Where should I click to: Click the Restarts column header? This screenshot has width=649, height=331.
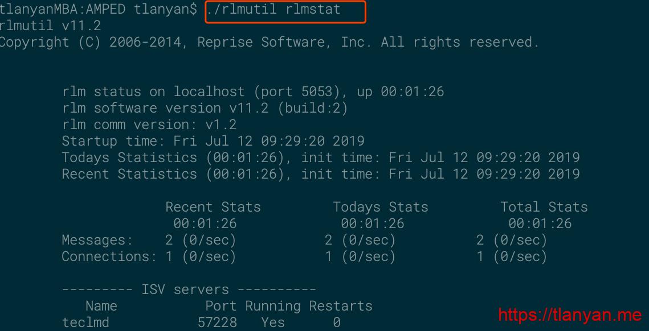coord(340,306)
